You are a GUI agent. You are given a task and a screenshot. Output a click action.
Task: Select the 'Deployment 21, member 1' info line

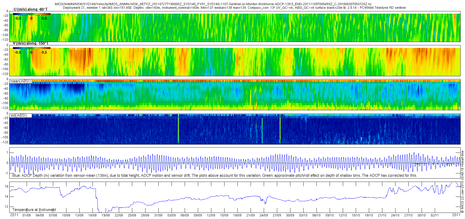pos(234,8)
